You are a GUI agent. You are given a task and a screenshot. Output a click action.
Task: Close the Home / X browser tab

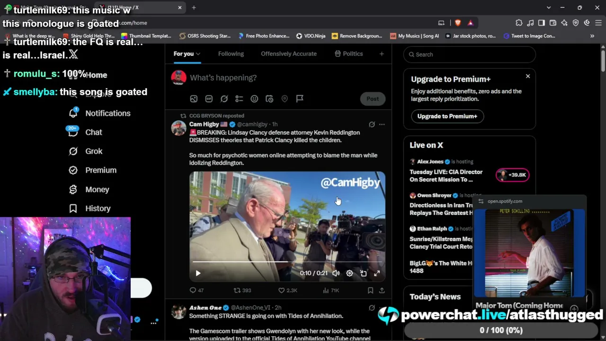pos(180,8)
